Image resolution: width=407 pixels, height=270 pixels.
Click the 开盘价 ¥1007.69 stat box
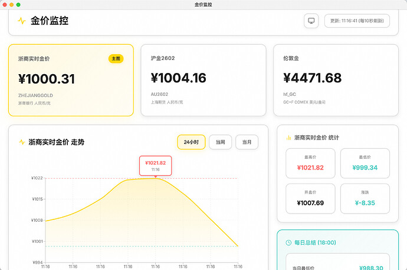[x=310, y=198]
